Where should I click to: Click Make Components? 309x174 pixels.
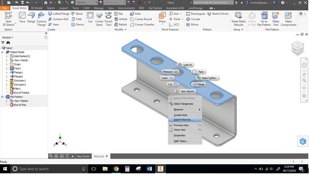coord(288,19)
